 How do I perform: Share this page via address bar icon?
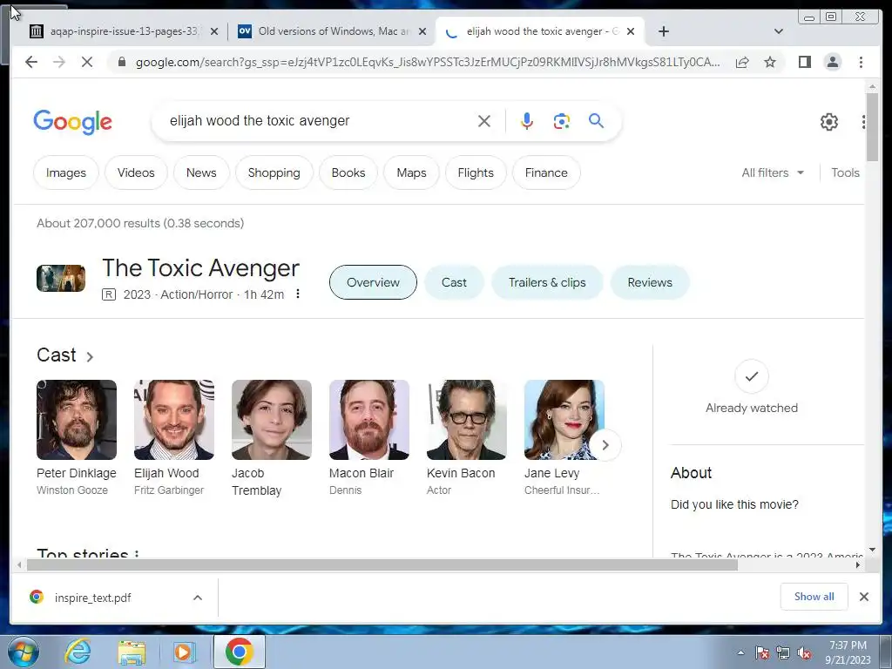742,62
